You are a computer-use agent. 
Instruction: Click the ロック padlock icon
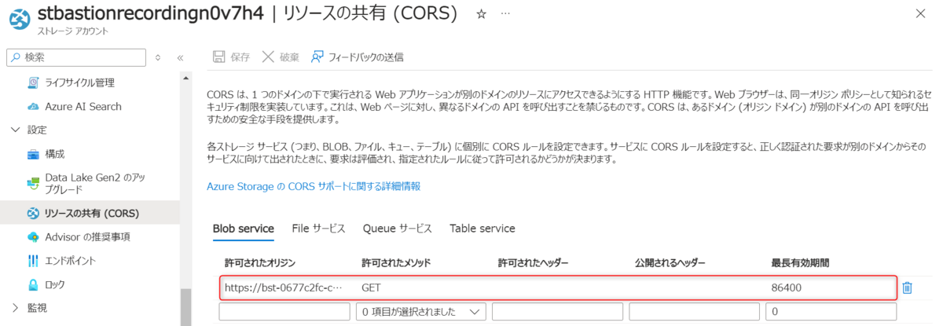(33, 284)
